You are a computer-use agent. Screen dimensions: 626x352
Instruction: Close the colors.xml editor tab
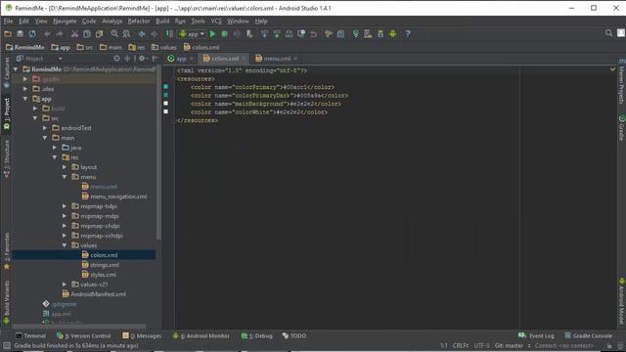244,59
